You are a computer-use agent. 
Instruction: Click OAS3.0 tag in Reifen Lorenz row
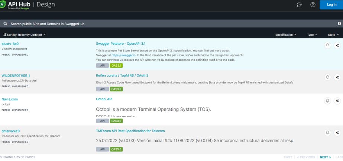tap(116, 89)
